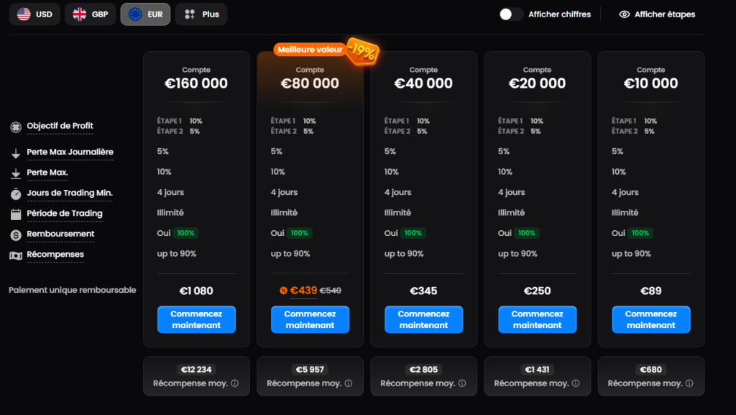Click the €80 000 account heading
Viewport: 736px width, 415px height.
310,83
